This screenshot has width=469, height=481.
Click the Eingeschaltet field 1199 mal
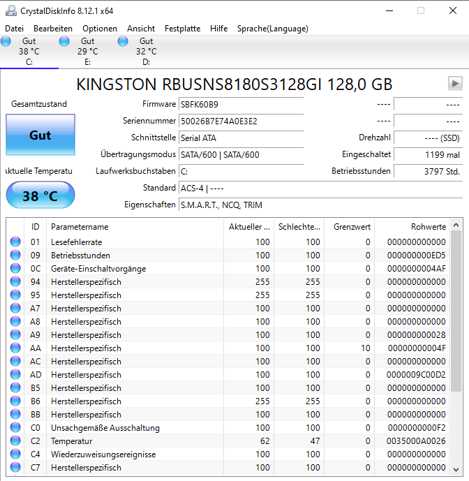pyautogui.click(x=429, y=154)
